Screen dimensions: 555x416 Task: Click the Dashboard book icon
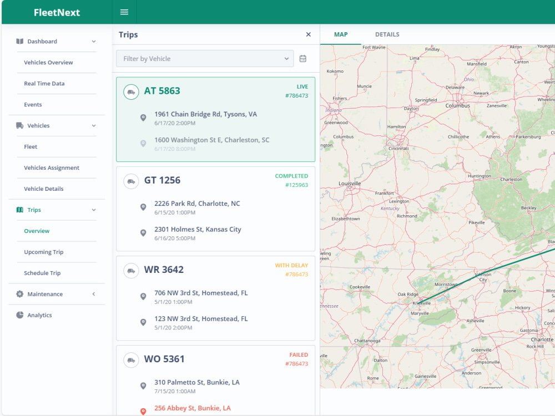(20, 42)
